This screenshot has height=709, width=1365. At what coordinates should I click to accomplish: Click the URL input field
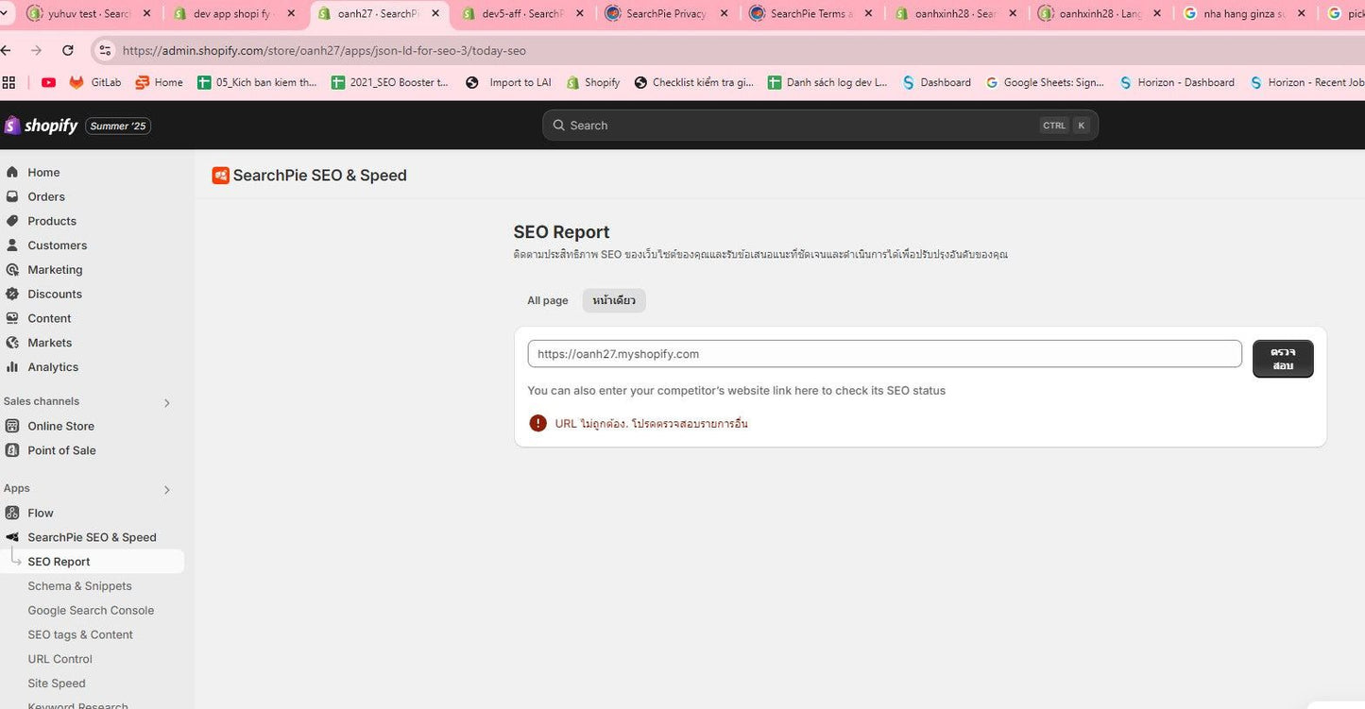click(x=883, y=354)
